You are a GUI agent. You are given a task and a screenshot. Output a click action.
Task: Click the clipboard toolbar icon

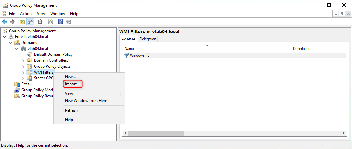[x=40, y=22]
